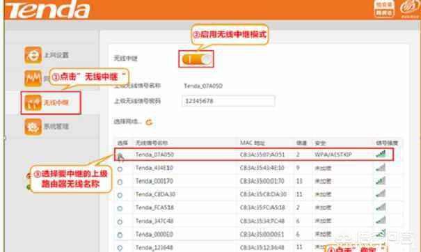Click network name Tenda_07A050 in the list
421x252 pixels.
tap(154, 155)
